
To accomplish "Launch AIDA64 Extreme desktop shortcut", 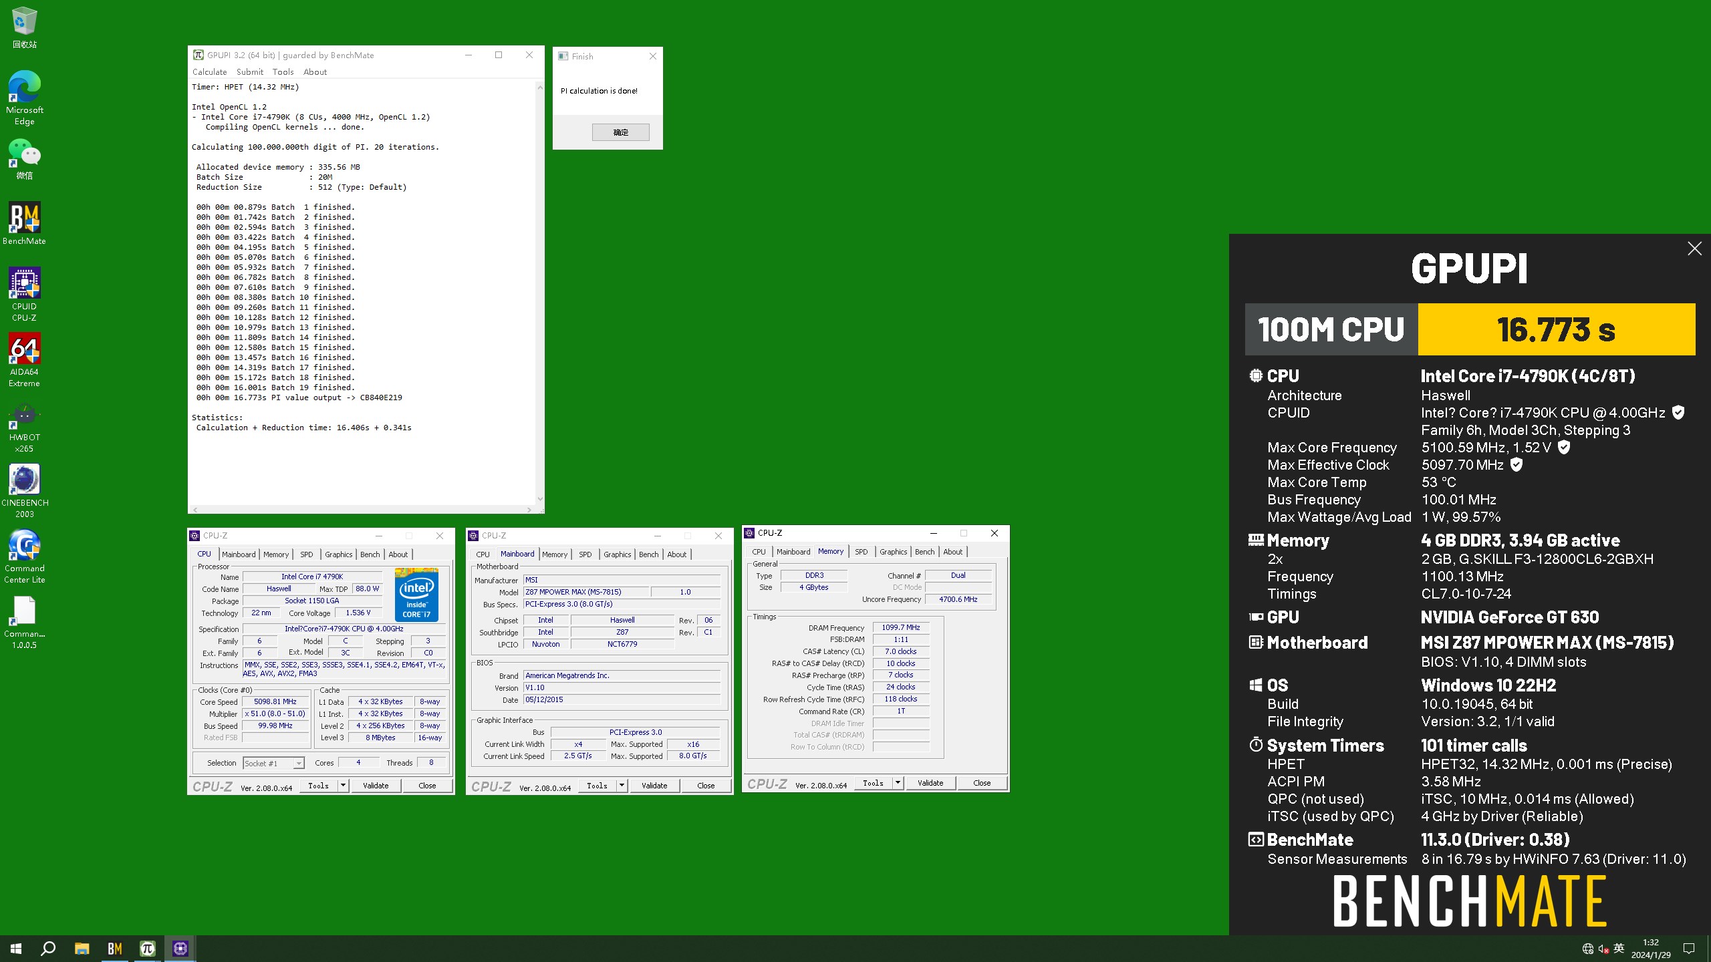I will [25, 359].
